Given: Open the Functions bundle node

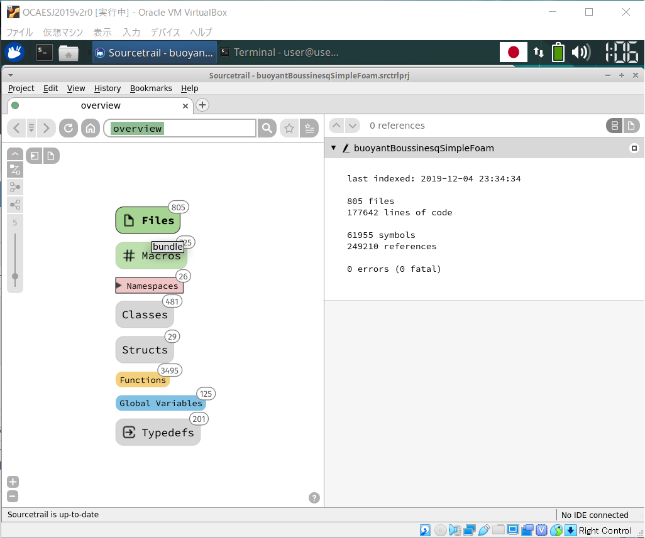Looking at the screenshot, I should tap(142, 380).
